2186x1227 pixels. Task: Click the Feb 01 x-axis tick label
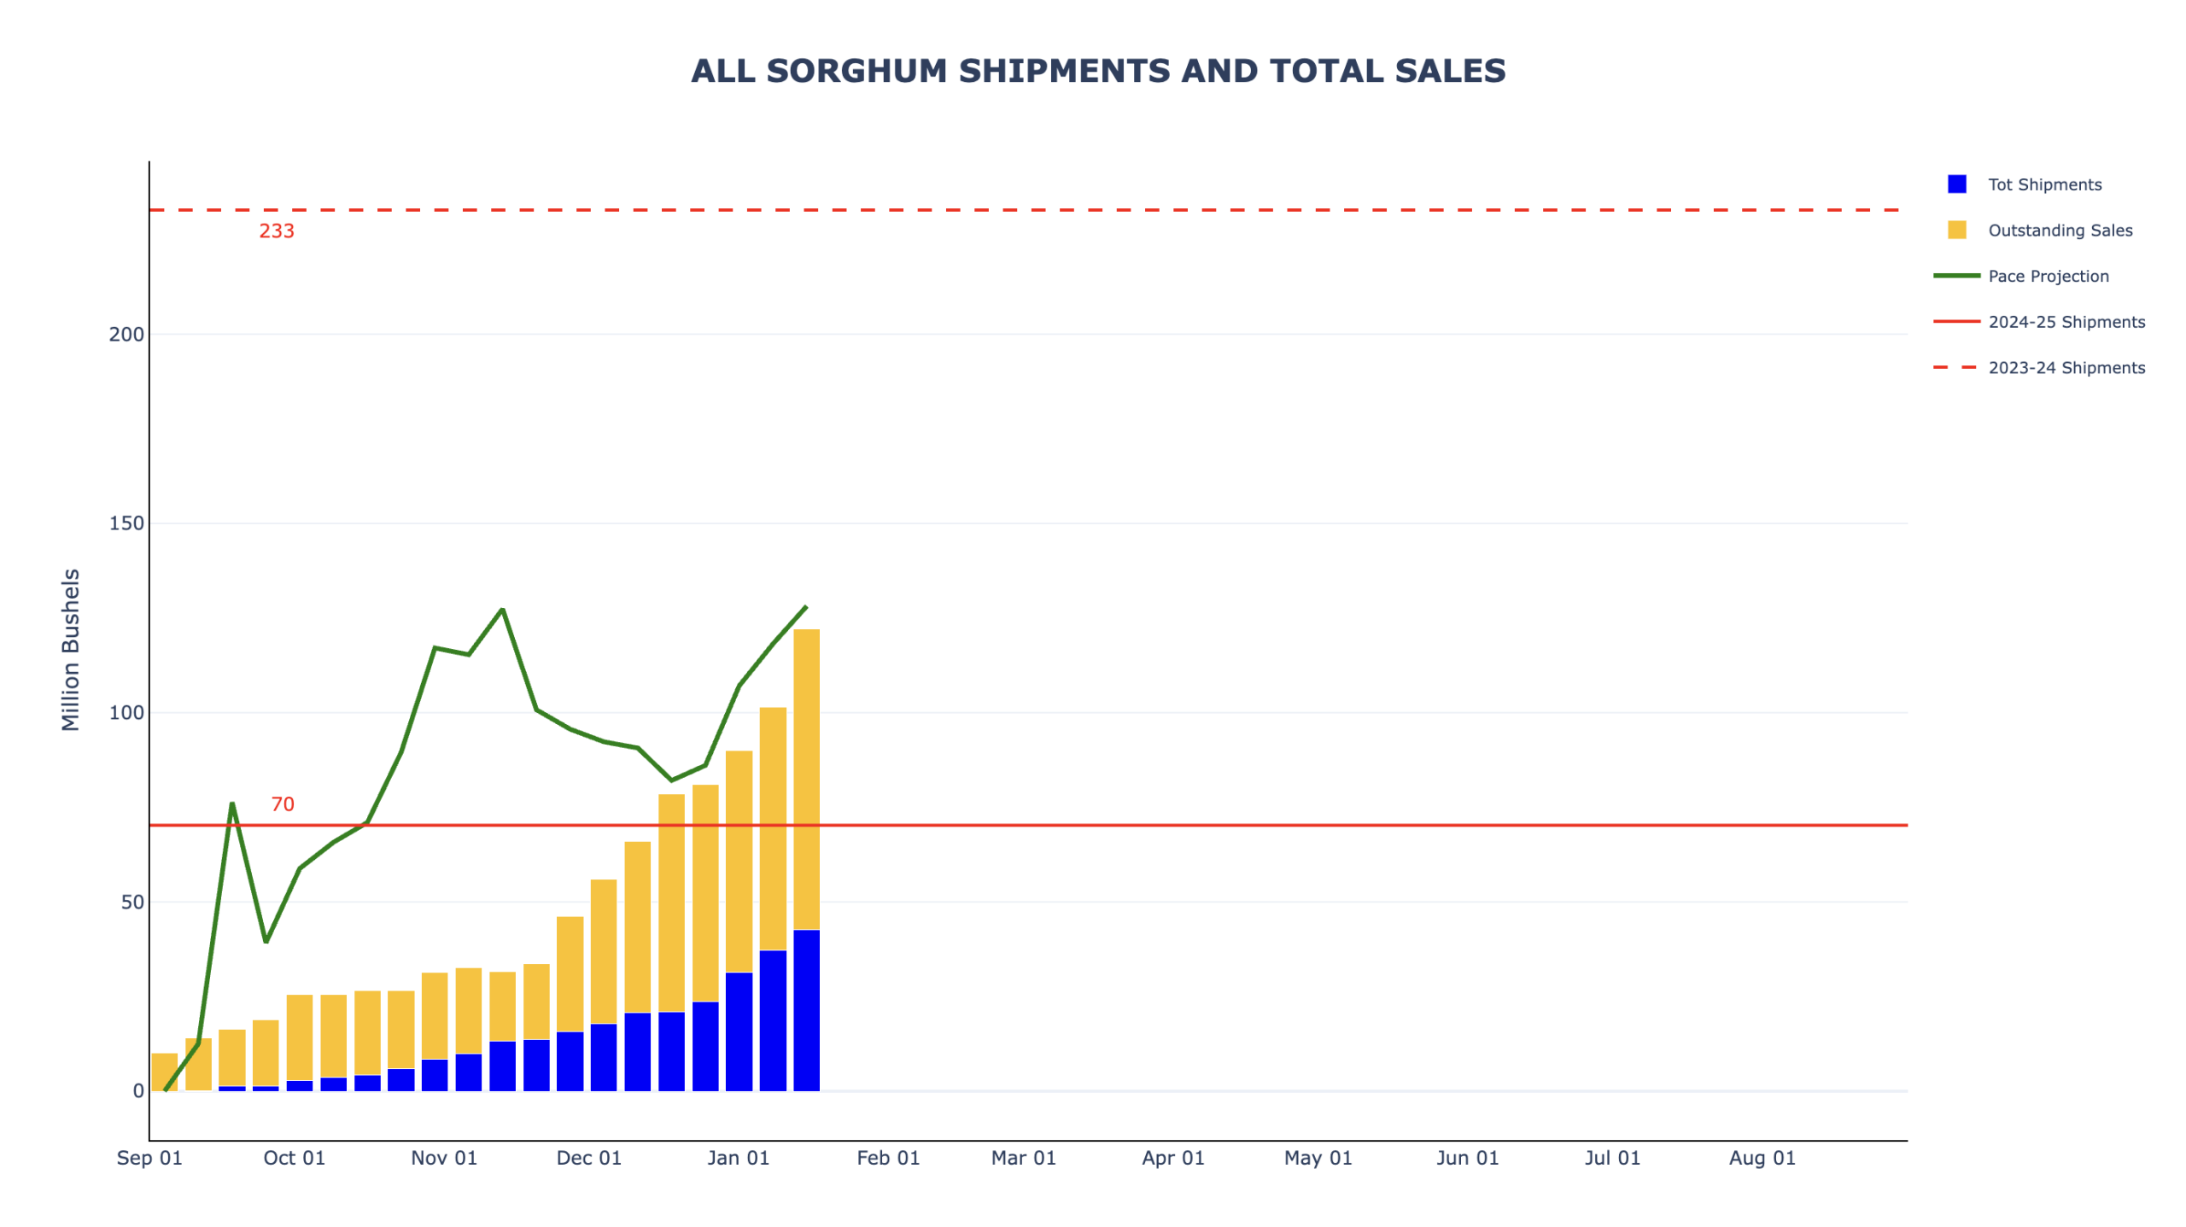coord(888,1158)
